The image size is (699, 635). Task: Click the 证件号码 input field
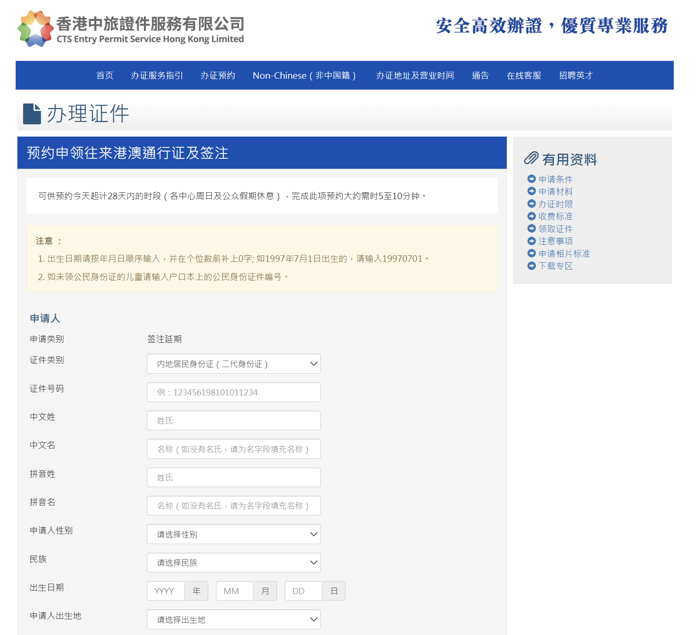click(x=233, y=392)
